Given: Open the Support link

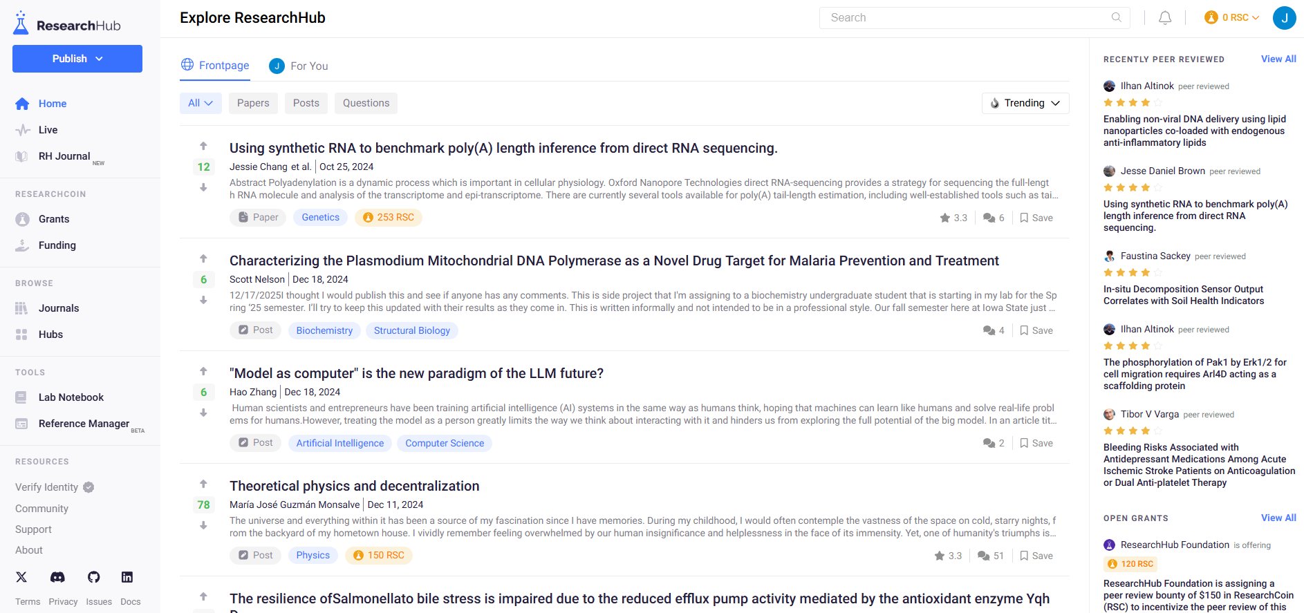Looking at the screenshot, I should click(33, 529).
